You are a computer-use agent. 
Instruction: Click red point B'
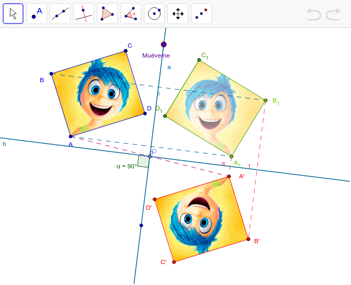tap(248, 239)
